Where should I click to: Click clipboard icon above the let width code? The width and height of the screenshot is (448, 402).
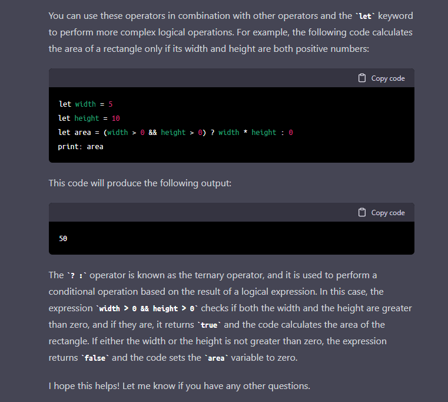pyautogui.click(x=361, y=78)
